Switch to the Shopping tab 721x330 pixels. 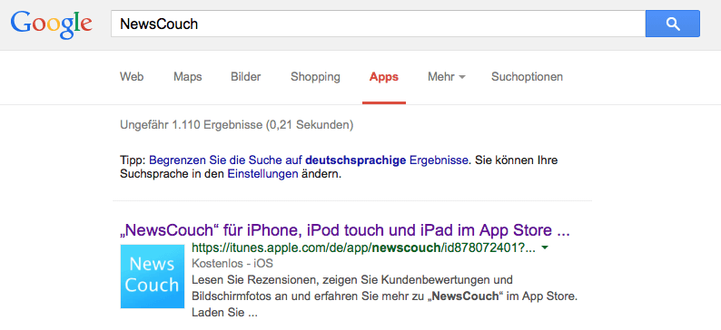[x=315, y=77]
